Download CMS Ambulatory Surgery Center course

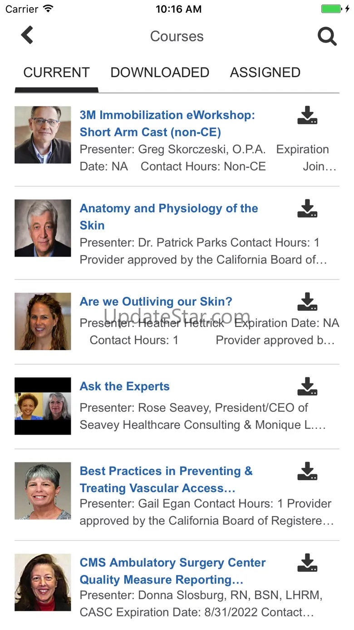point(307,563)
